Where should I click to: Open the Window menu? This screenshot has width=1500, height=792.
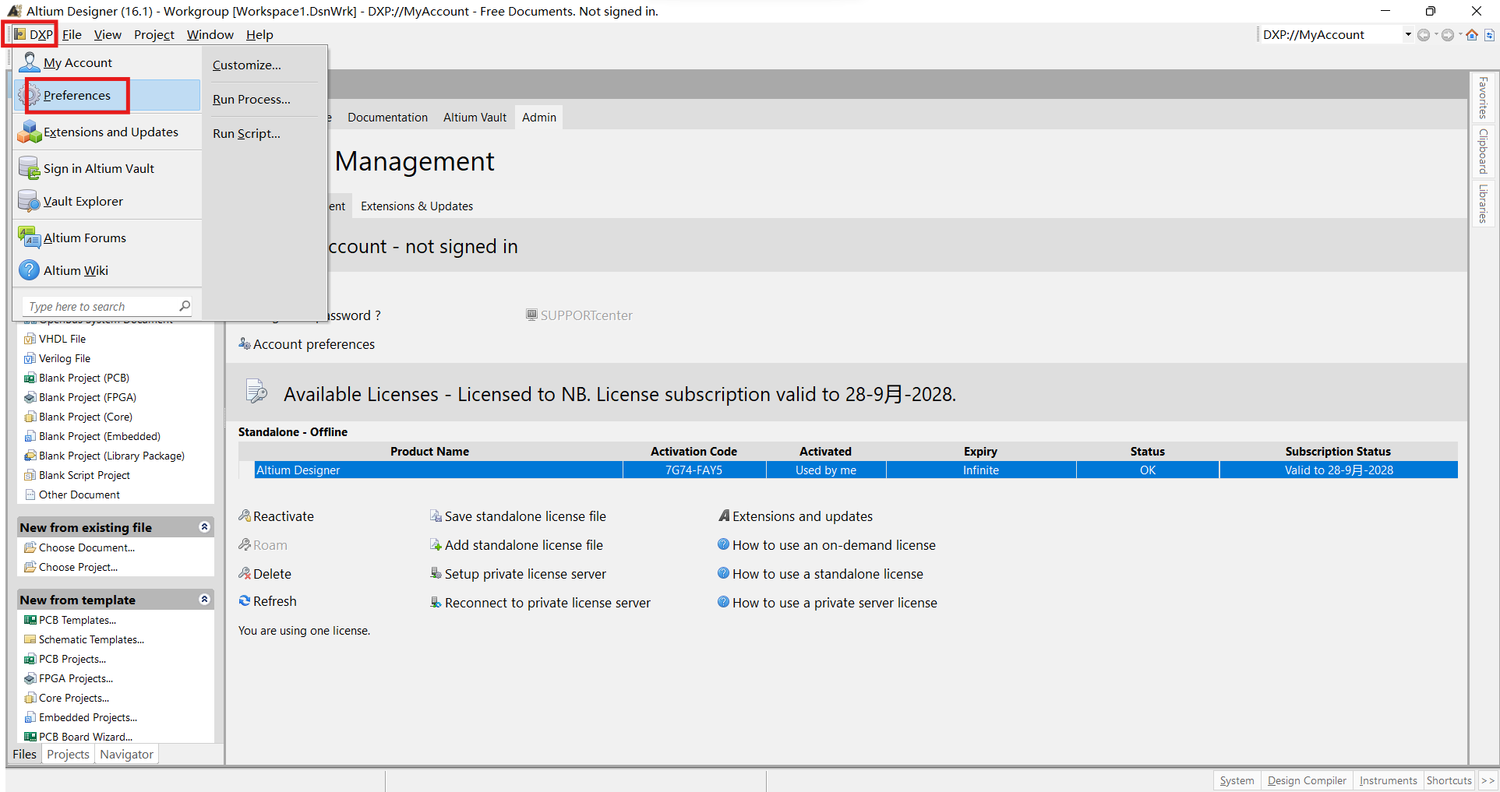pyautogui.click(x=210, y=34)
